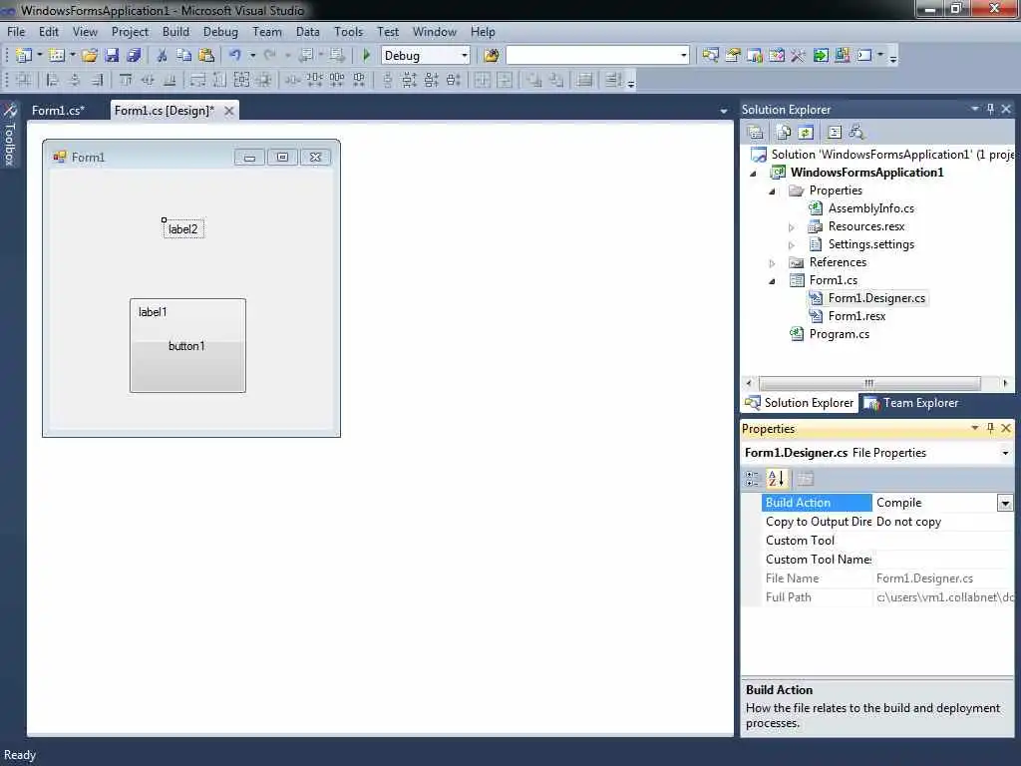
Task: Open the Find combo box dropdown arrow
Action: click(683, 56)
